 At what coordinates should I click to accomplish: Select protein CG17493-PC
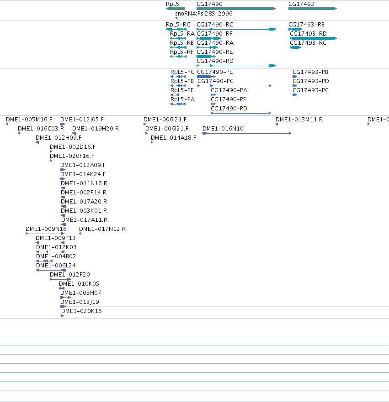(x=295, y=95)
